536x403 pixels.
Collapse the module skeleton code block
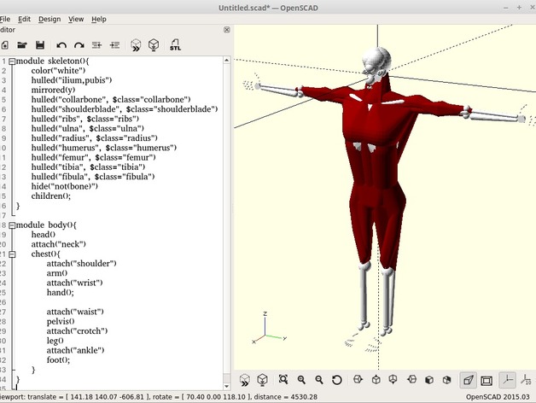12,61
